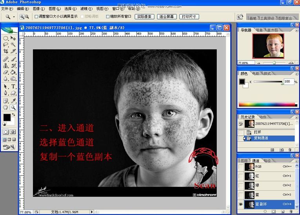The height and width of the screenshot is (215, 300).
Task: Open Channels panel menu arrow
Action: [296, 161]
